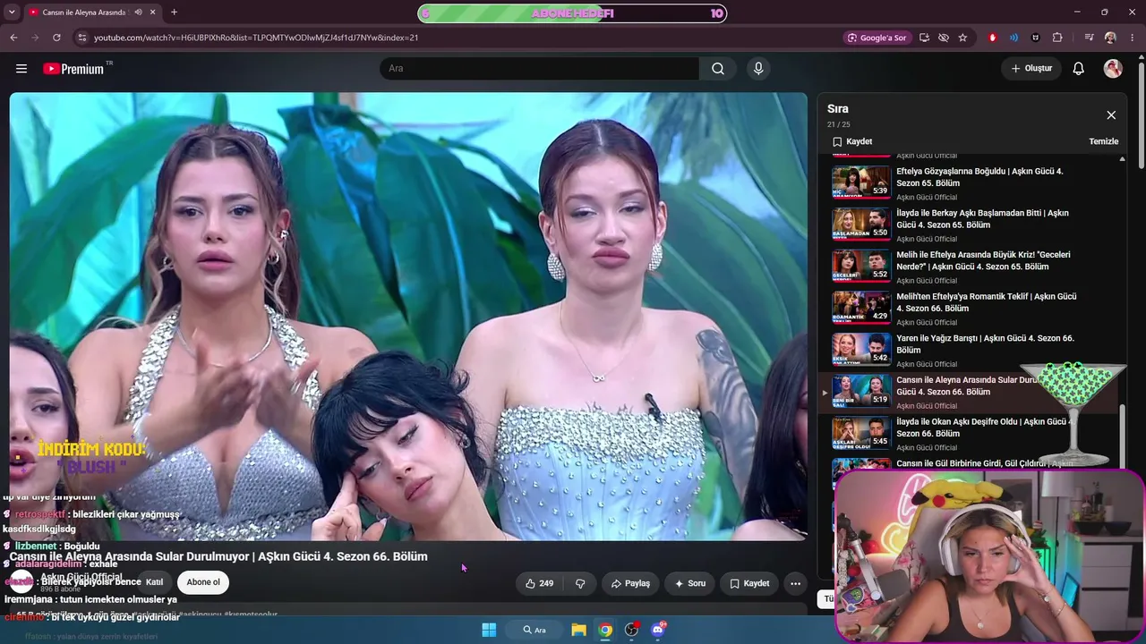Open the Chrome profile avatar
The width and height of the screenshot is (1146, 644).
click(x=1110, y=38)
